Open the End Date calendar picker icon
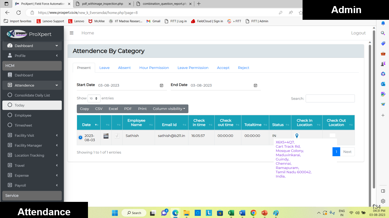389x218 pixels. click(255, 86)
